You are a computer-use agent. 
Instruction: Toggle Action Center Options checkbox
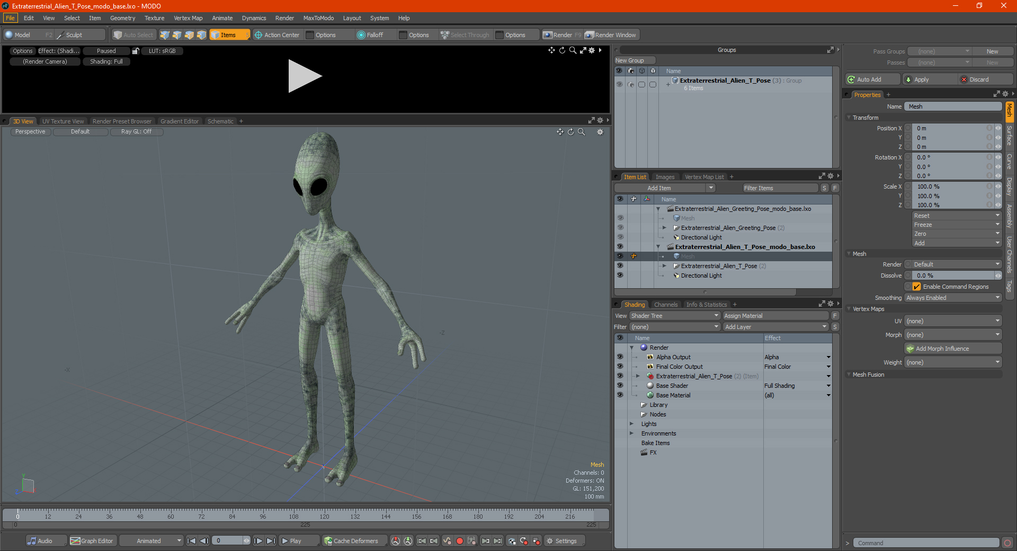point(310,35)
